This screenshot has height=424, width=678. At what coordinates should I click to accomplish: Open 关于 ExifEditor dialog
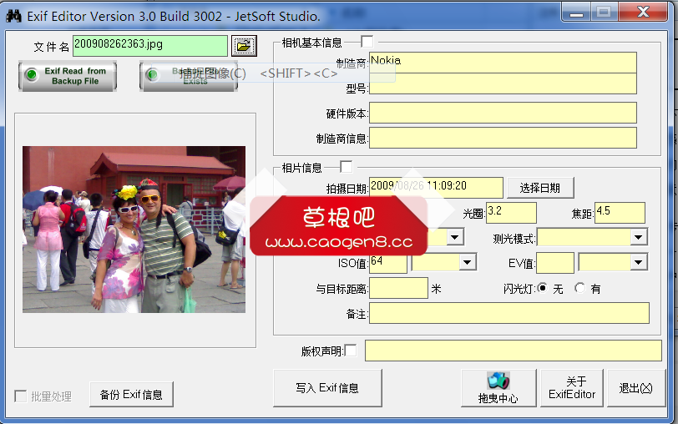point(572,388)
